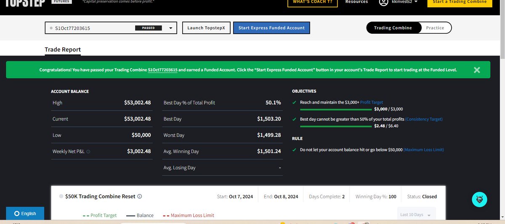505x224 pixels.
Task: Click the Start: Oct 7, 2024 date
Action: pyautogui.click(x=234, y=197)
